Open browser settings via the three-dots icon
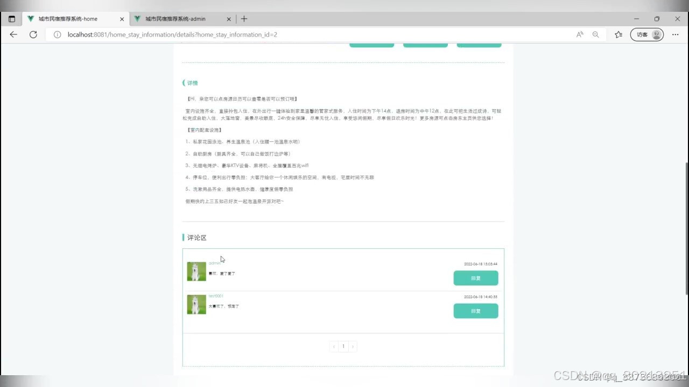This screenshot has width=689, height=387. click(675, 34)
